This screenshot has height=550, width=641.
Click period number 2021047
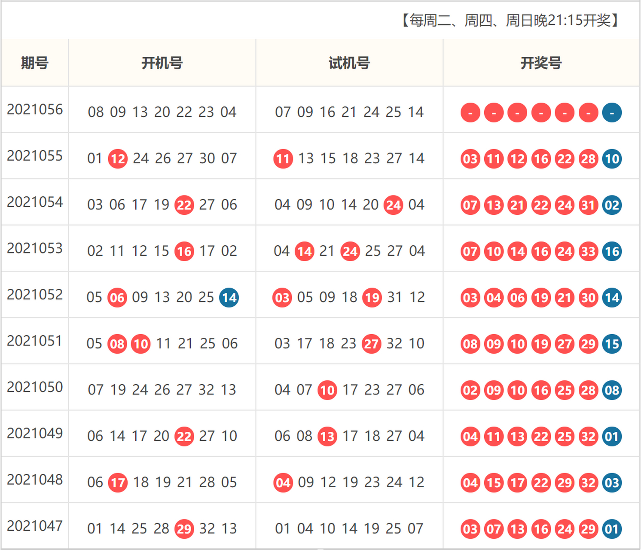[35, 526]
